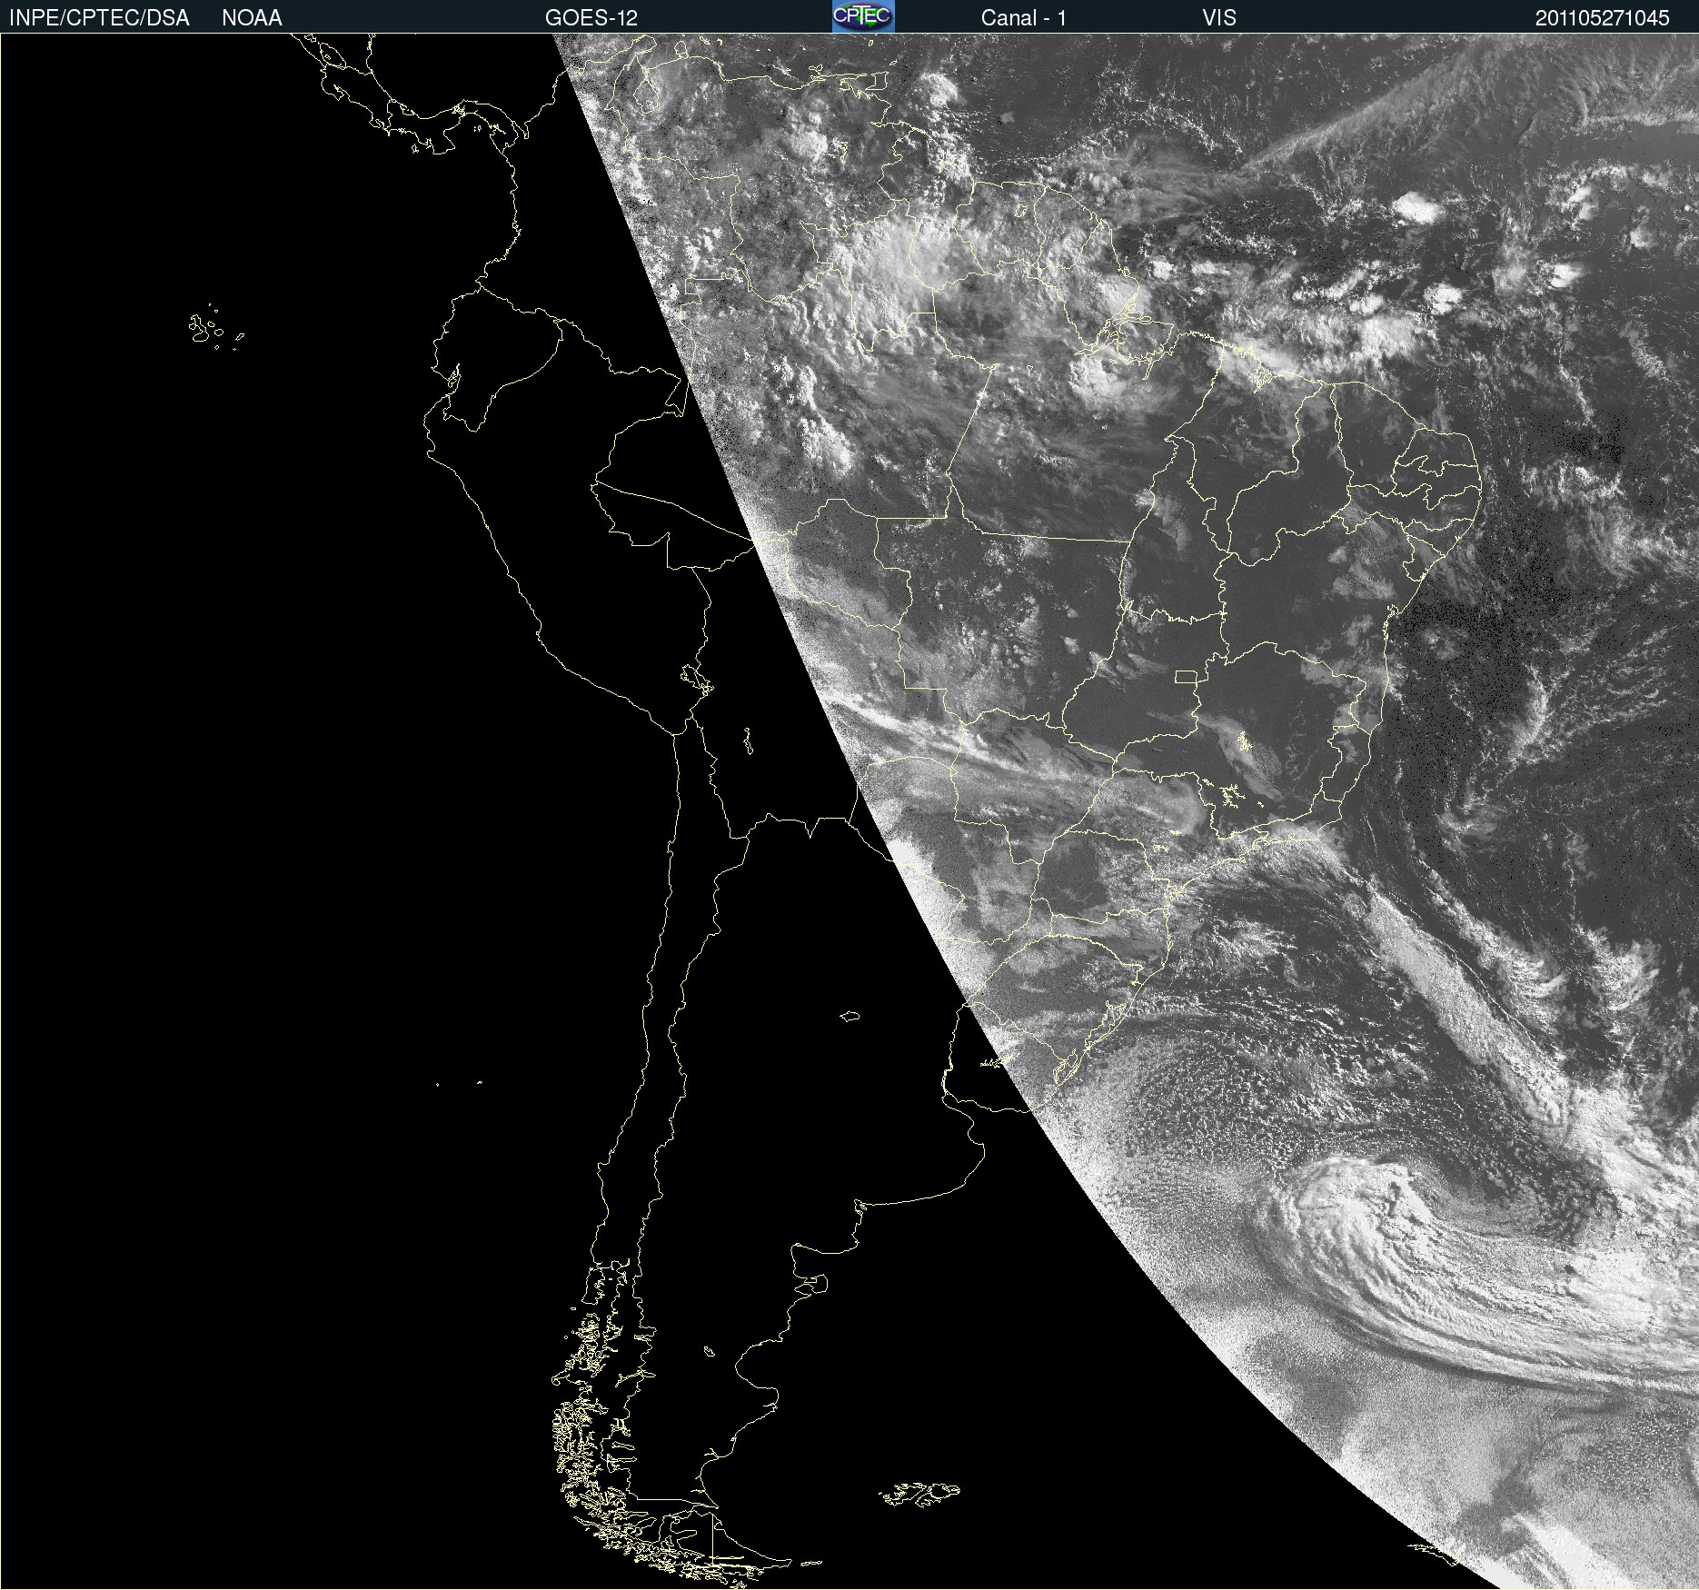Select the timestamp 201105271045
The height and width of the screenshot is (1590, 1699).
point(1603,18)
